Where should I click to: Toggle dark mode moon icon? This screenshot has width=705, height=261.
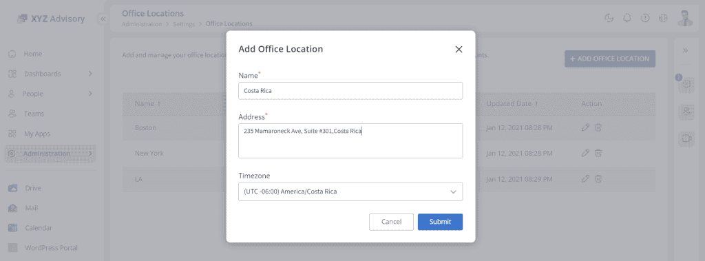point(609,18)
